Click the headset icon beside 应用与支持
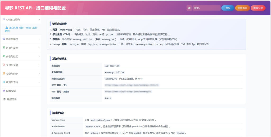This screenshot has width=271, height=137. click(4, 82)
